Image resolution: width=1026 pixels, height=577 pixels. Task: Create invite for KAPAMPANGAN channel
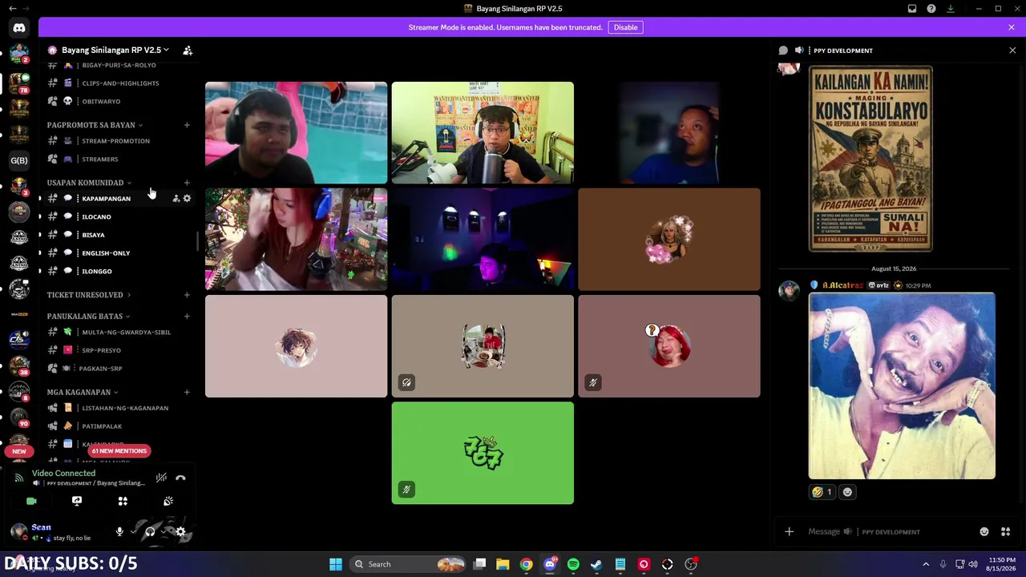point(176,199)
